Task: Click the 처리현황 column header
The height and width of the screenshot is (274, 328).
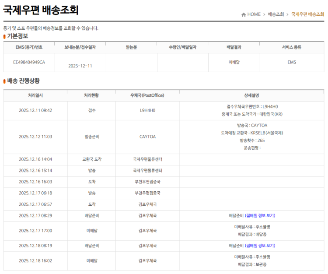Action: point(91,95)
